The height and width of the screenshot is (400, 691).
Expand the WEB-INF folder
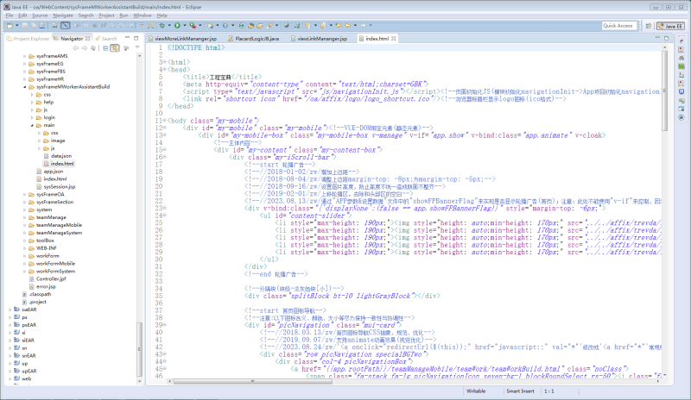(x=25, y=248)
